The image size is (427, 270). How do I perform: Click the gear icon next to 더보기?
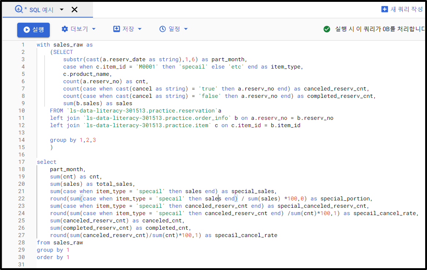[64, 29]
